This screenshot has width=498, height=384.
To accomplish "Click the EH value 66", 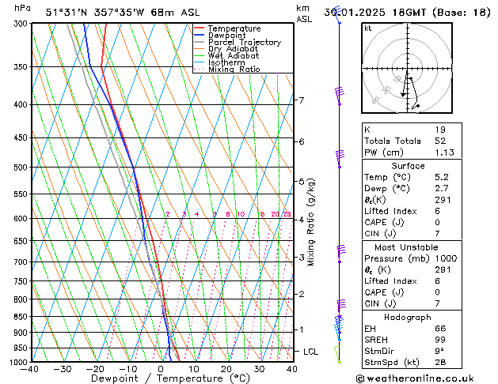I will point(440,329).
